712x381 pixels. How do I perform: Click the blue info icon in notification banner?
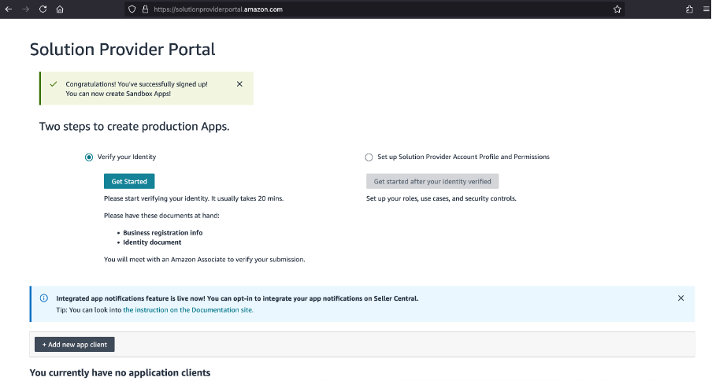tap(43, 298)
